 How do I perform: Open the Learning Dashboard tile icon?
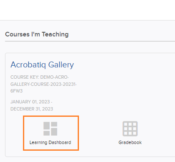coord(50,129)
